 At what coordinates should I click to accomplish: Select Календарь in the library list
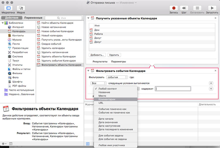coord(19,31)
